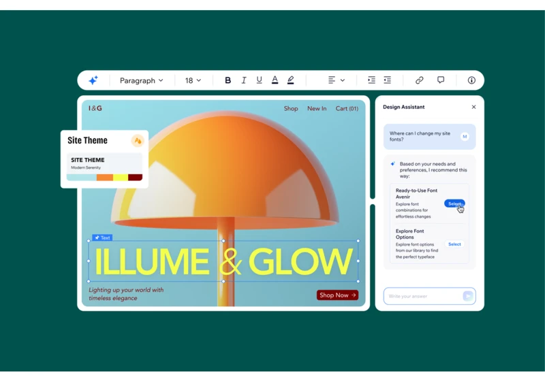Pick the orange theme swatch

pos(105,178)
